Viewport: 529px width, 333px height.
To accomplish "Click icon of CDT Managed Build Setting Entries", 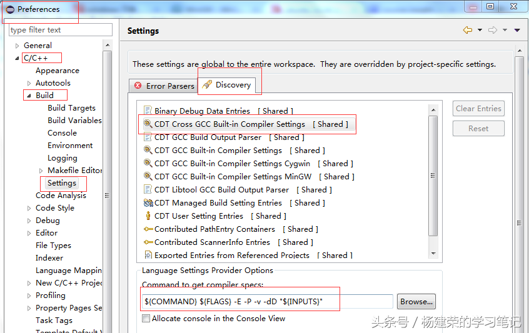I will pyautogui.click(x=148, y=203).
